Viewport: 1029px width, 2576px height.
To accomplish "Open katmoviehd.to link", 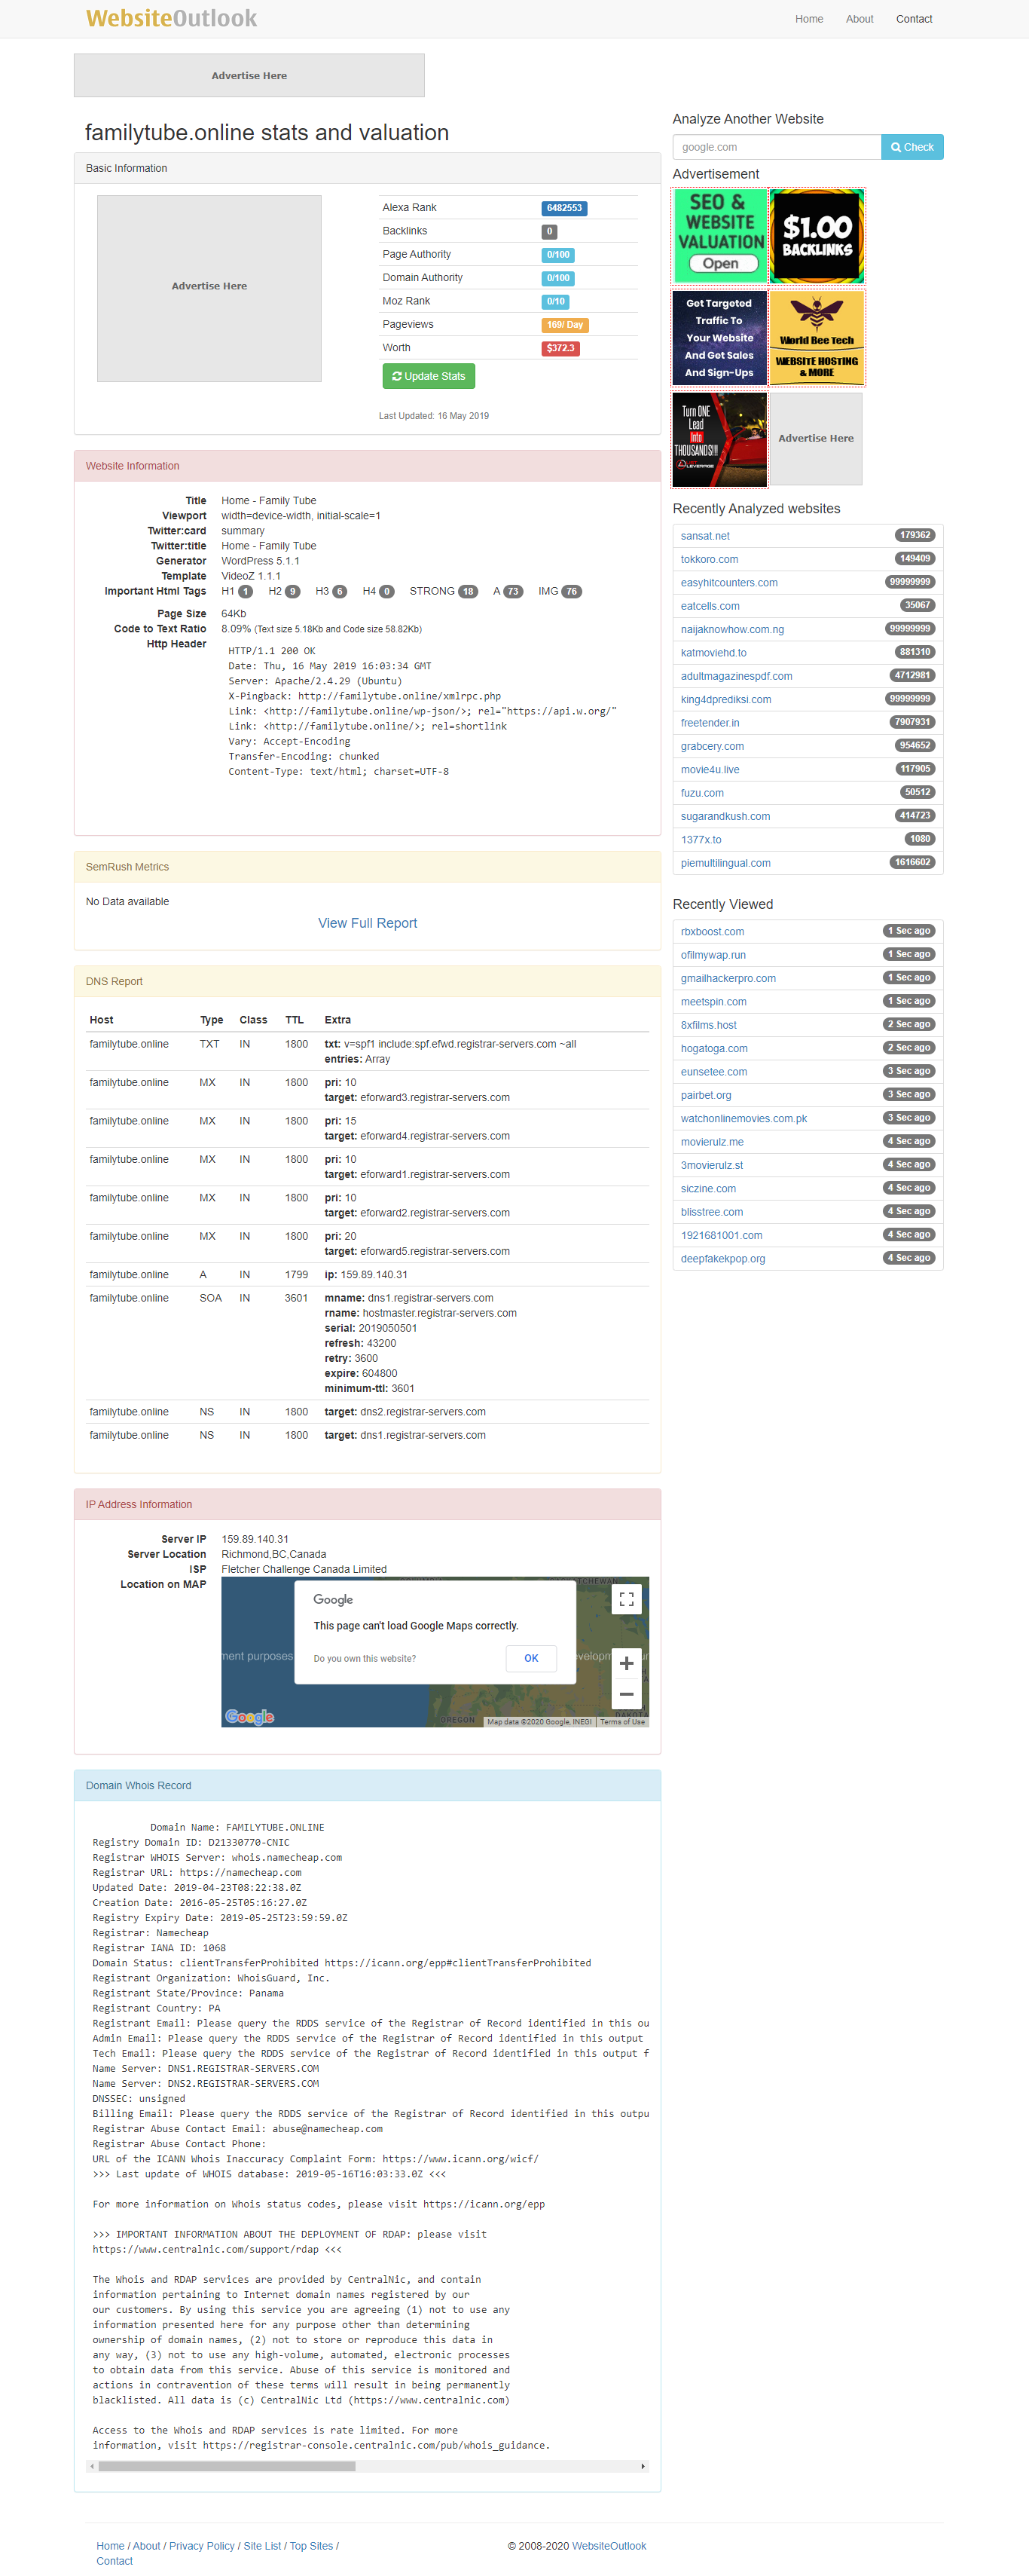I will tap(713, 653).
